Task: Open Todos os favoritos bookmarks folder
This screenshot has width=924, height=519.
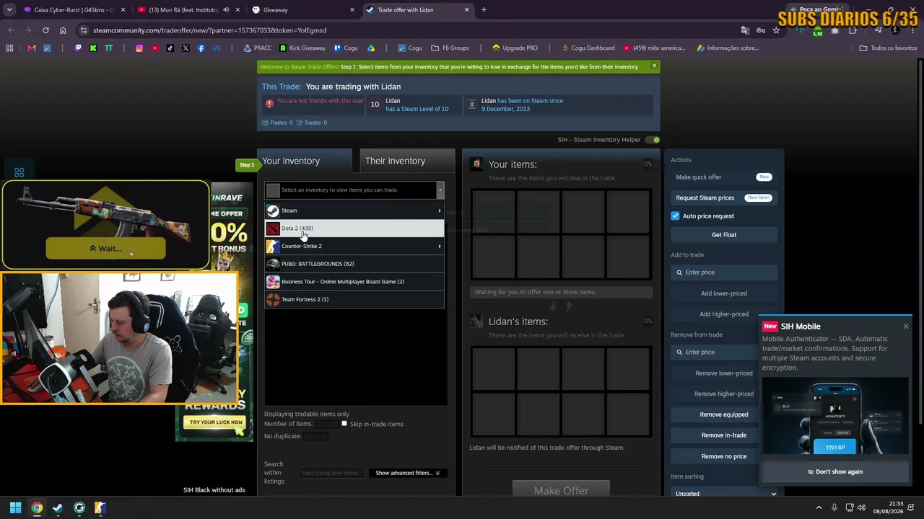Action: 888,48
